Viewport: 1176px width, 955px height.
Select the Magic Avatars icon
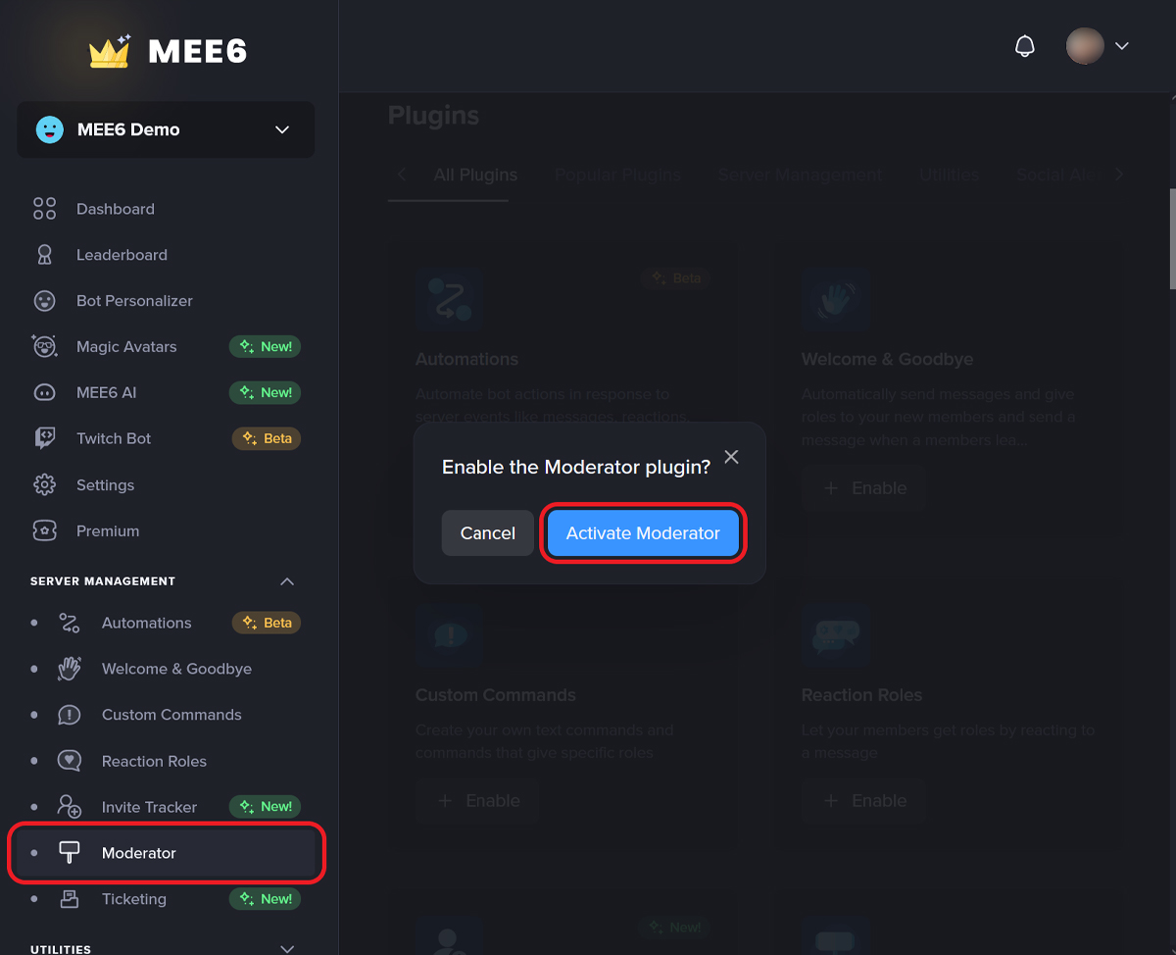coord(44,347)
